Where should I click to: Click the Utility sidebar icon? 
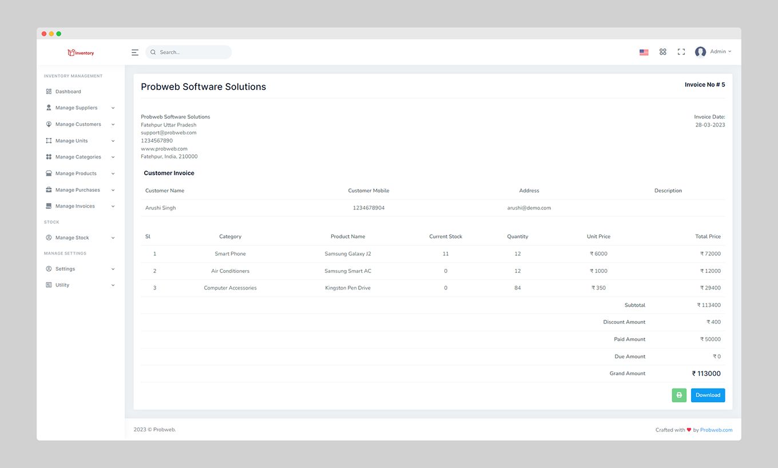point(49,285)
